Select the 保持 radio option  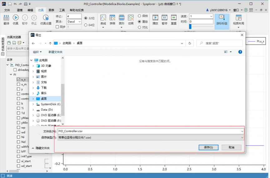139,16
